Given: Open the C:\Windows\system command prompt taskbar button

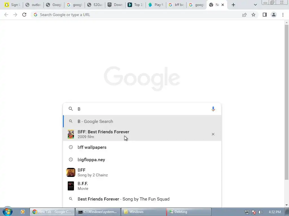Looking at the screenshot, I should [98, 212].
